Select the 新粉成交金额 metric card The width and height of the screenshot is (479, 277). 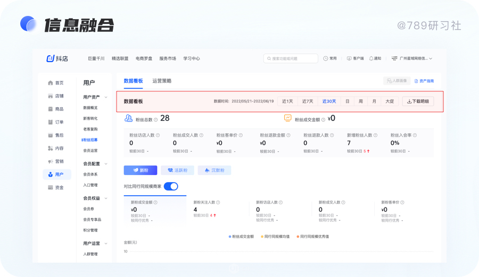coord(155,211)
